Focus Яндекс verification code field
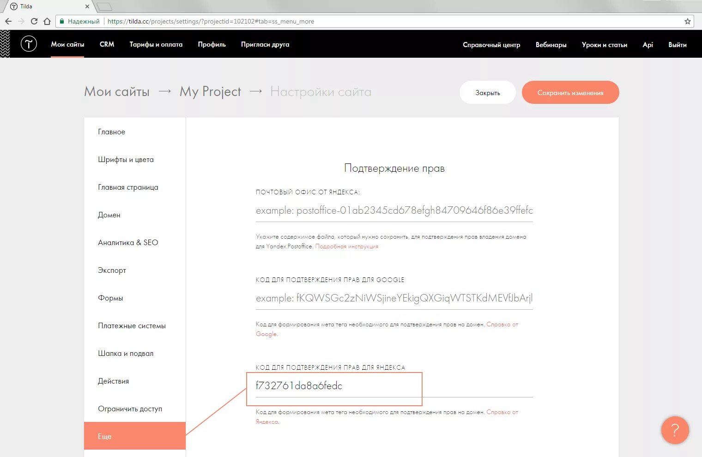The height and width of the screenshot is (457, 702). click(394, 386)
